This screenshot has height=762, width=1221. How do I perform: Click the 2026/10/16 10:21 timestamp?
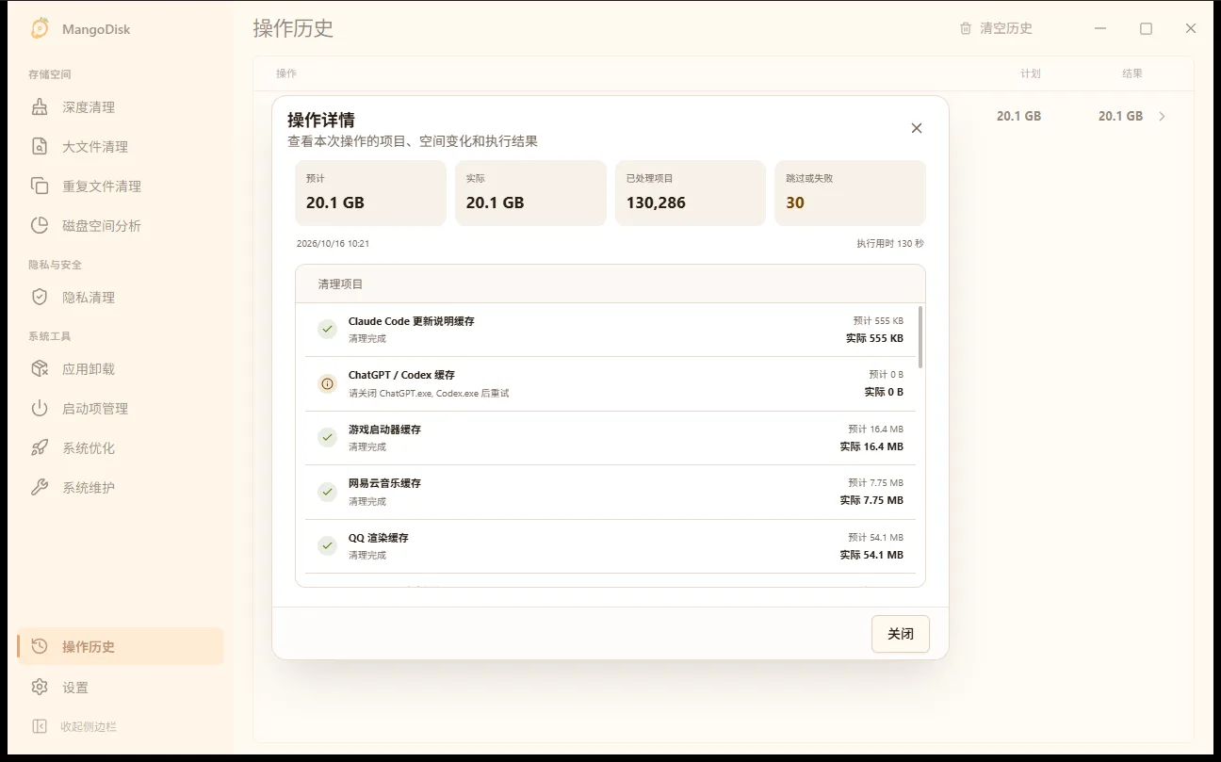point(333,243)
